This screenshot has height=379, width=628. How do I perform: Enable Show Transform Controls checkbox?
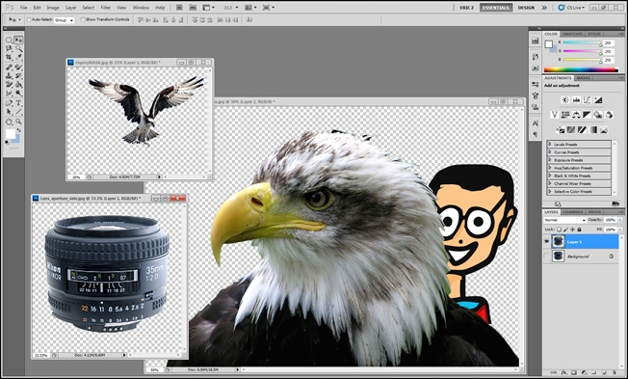tap(83, 19)
